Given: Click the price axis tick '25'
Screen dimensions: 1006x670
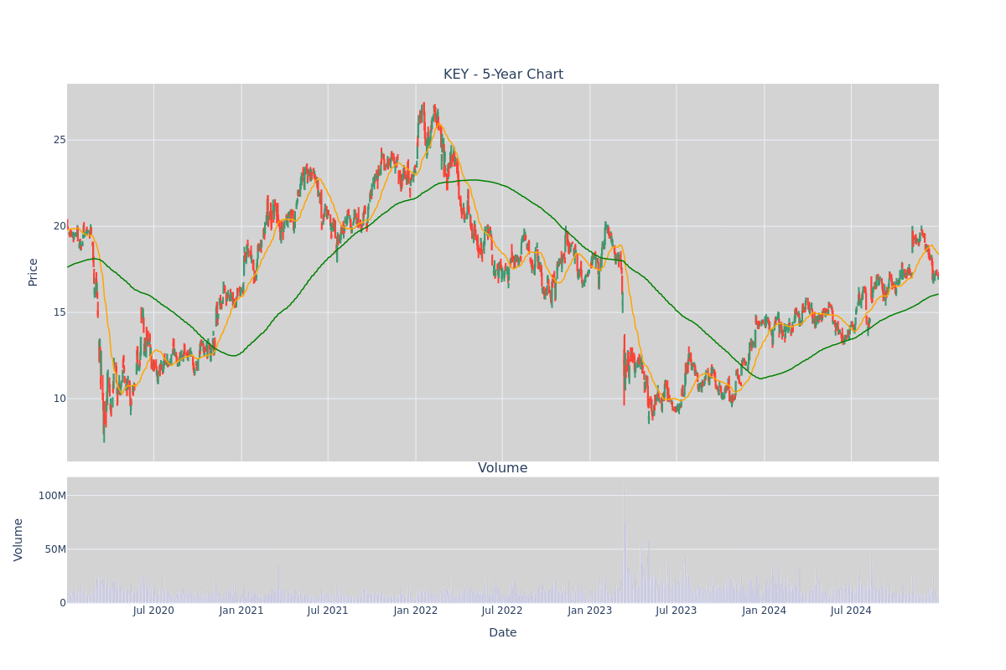Looking at the screenshot, I should point(60,140).
